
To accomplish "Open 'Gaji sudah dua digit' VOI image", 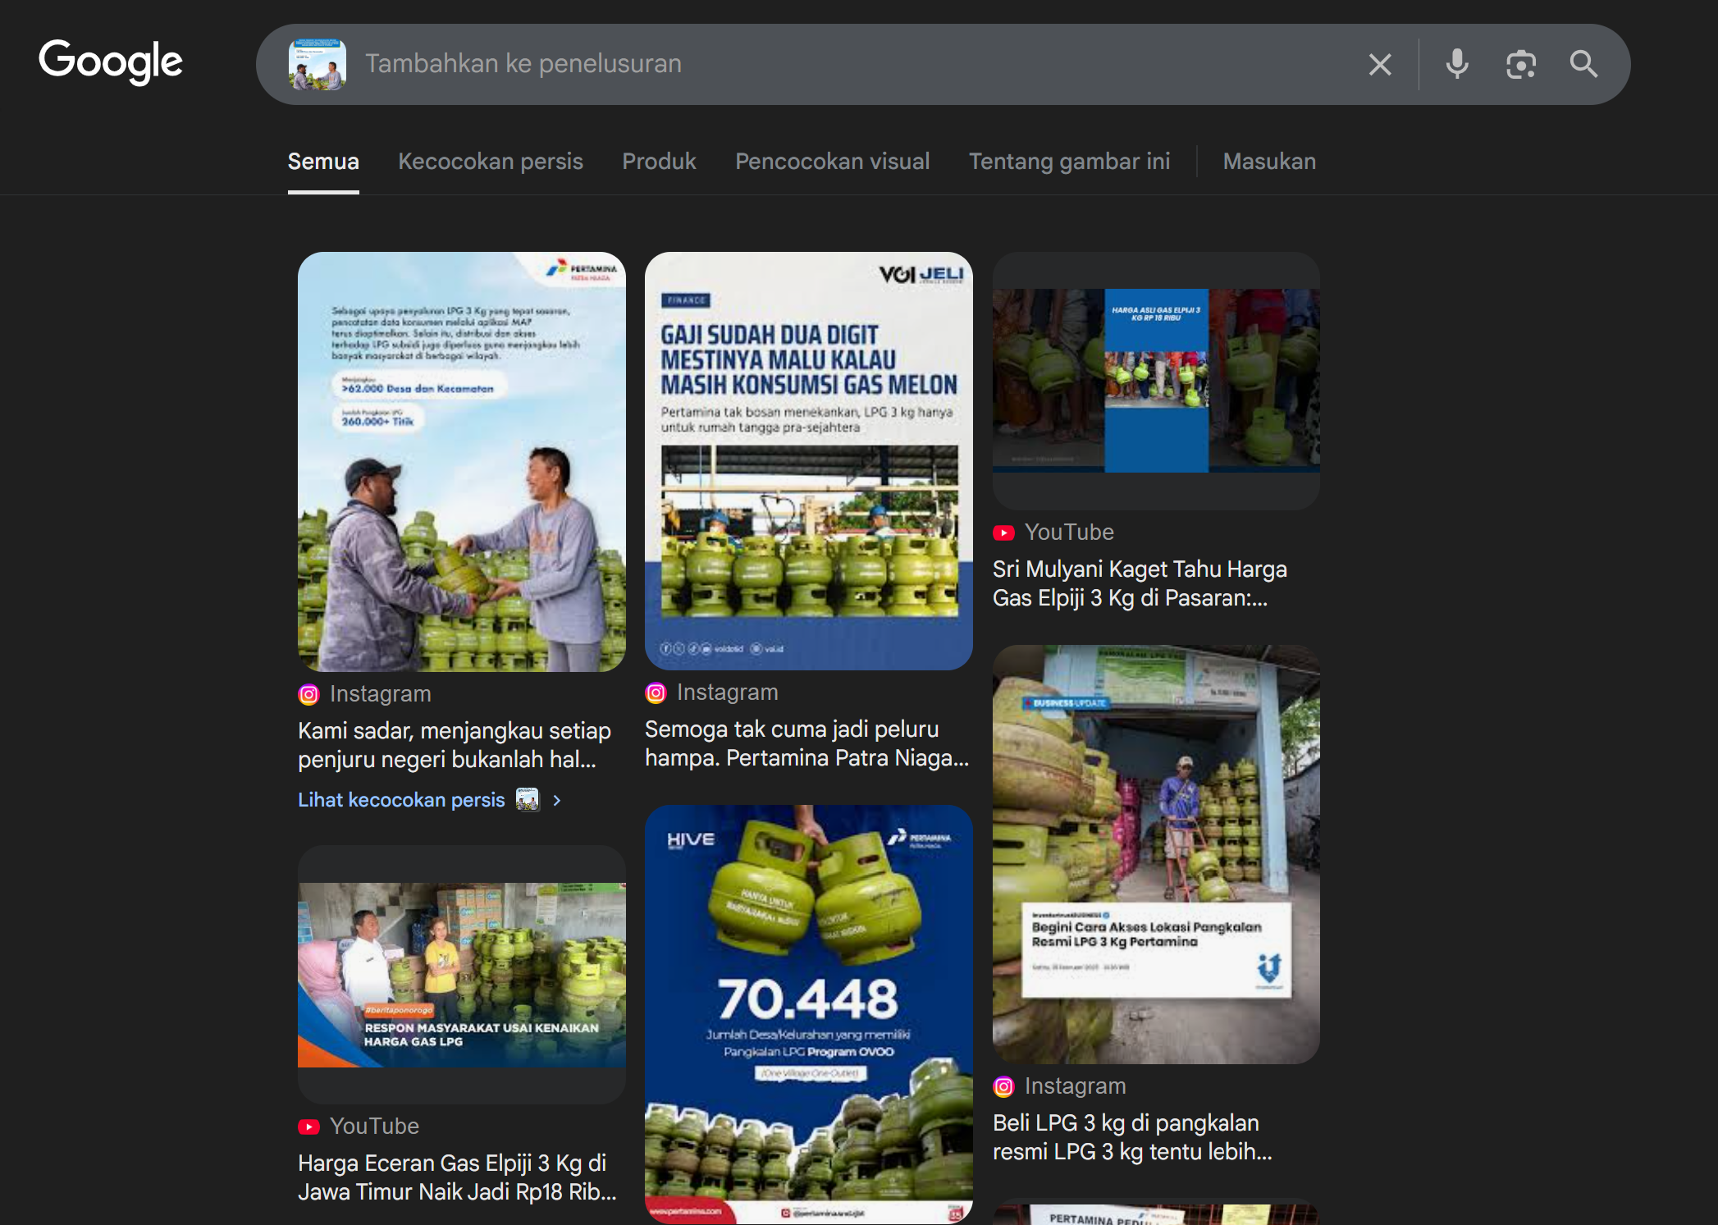I will click(809, 461).
